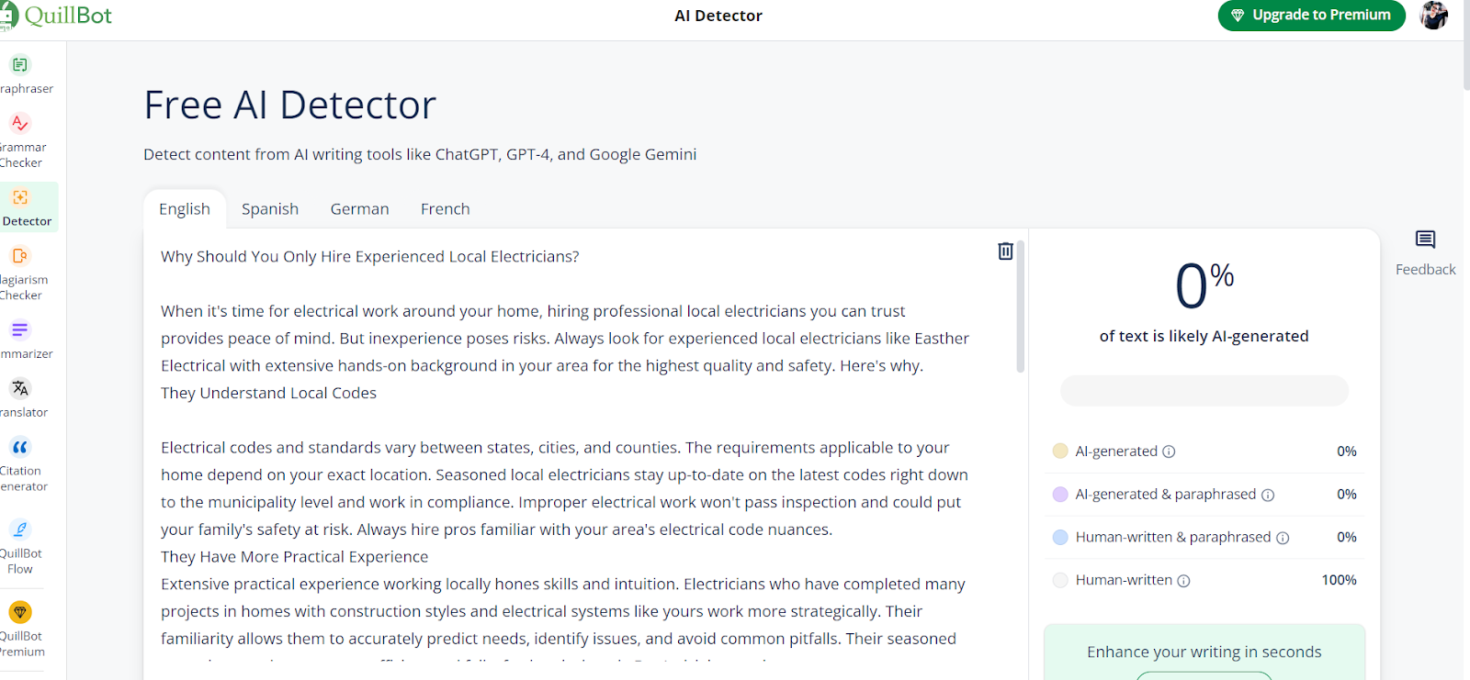Click 'Enhance your writing in seconds' banner

1204,652
